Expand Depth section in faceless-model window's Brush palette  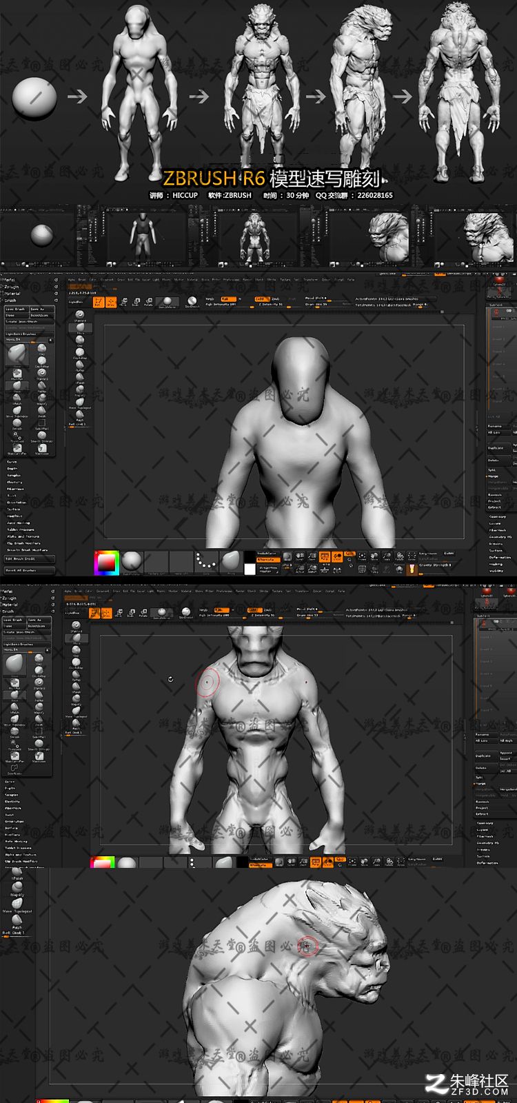pyautogui.click(x=12, y=469)
